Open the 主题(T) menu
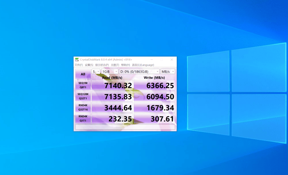The height and width of the screenshot is (175, 288). [115, 65]
